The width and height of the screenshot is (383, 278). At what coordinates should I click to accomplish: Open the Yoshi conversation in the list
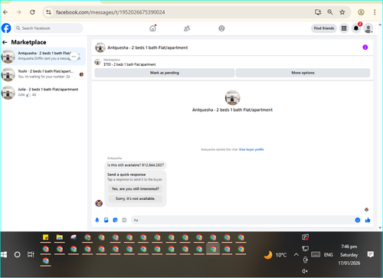pyautogui.click(x=44, y=74)
